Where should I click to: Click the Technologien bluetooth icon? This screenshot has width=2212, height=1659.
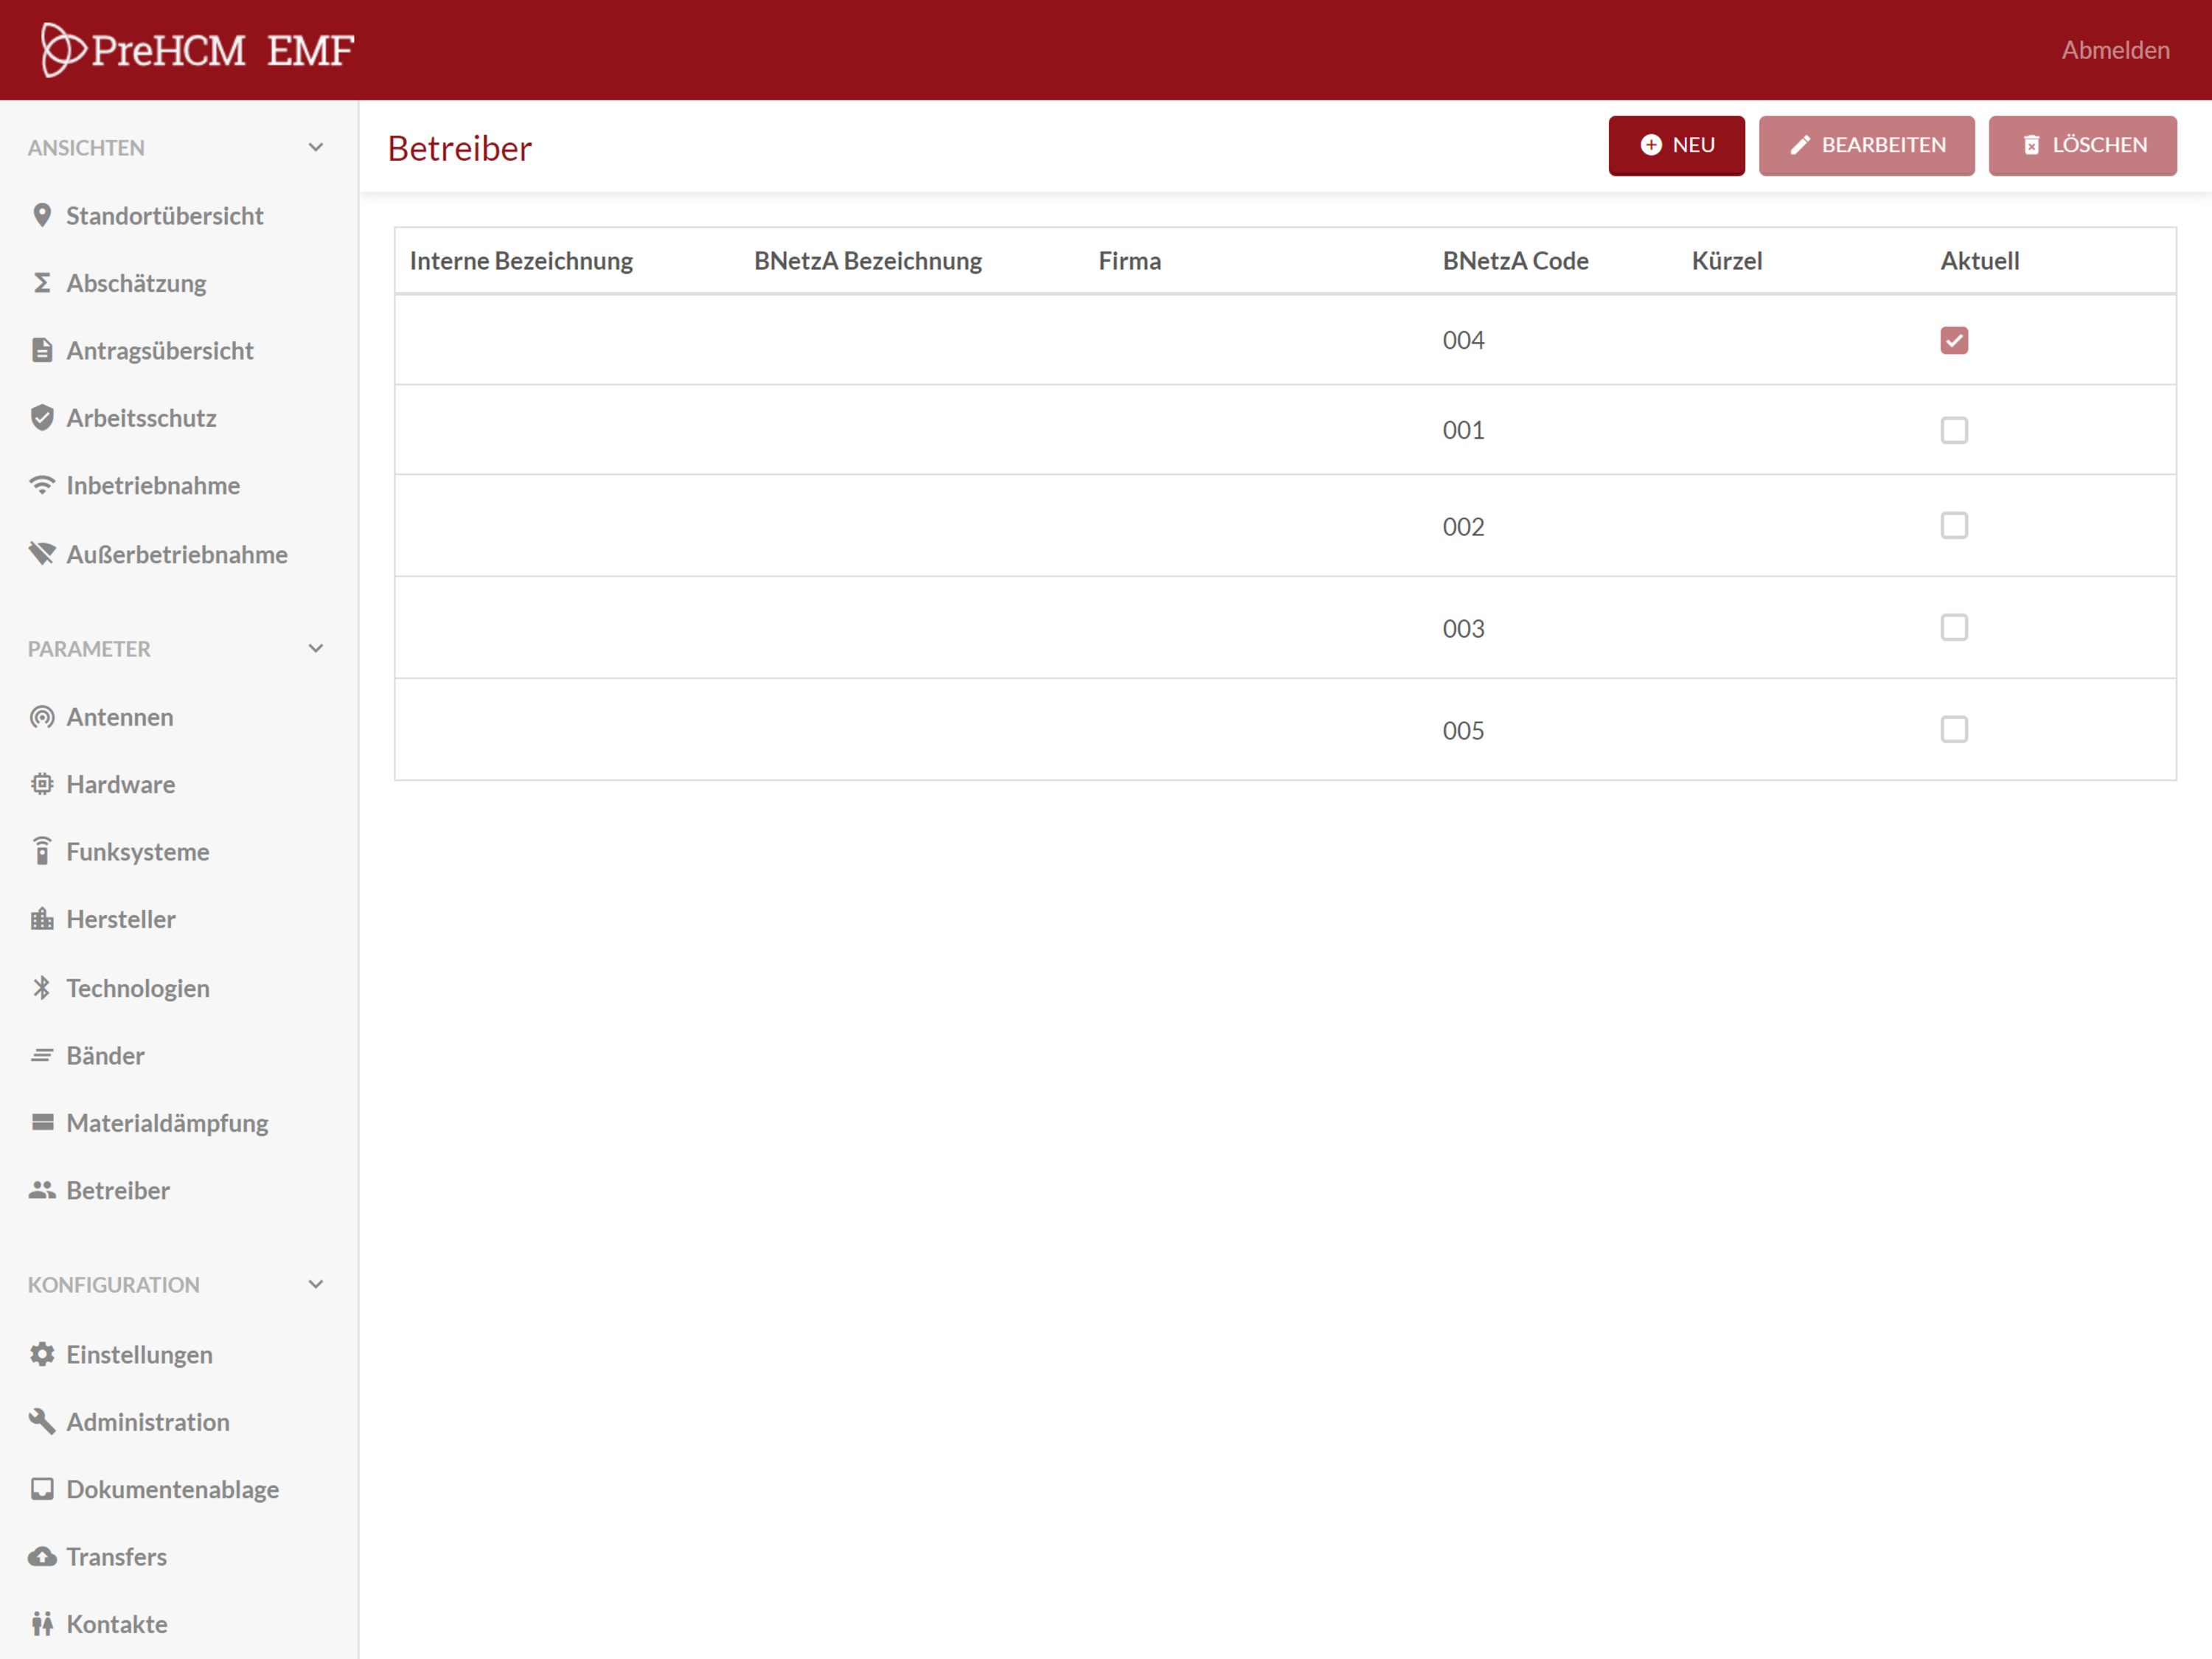coord(42,988)
